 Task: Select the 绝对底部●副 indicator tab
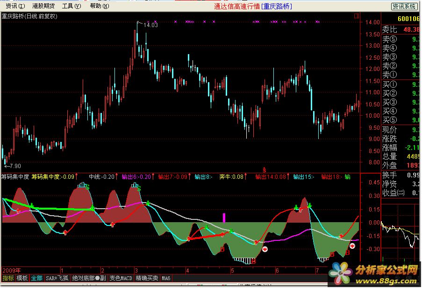(x=89, y=278)
